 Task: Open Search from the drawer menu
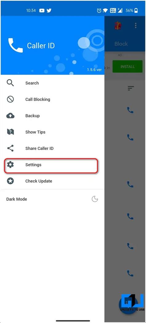point(52,83)
